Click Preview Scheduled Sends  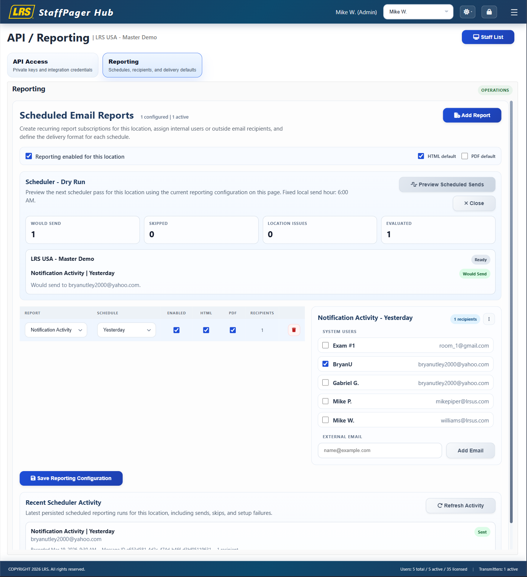tap(447, 184)
